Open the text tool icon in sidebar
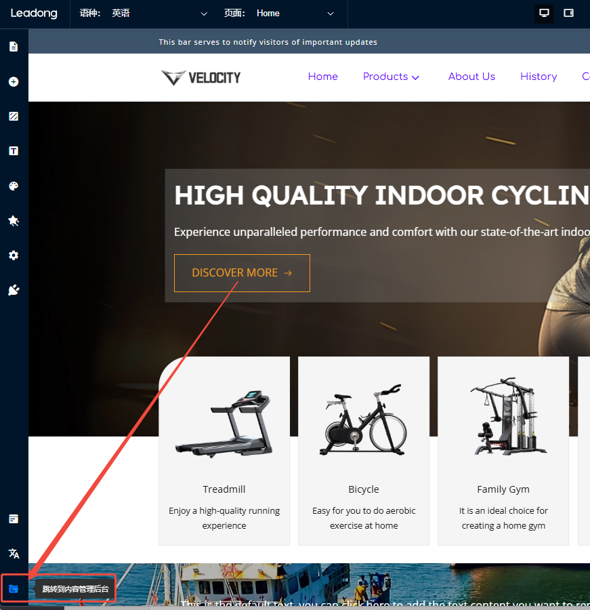590x610 pixels. tap(14, 151)
